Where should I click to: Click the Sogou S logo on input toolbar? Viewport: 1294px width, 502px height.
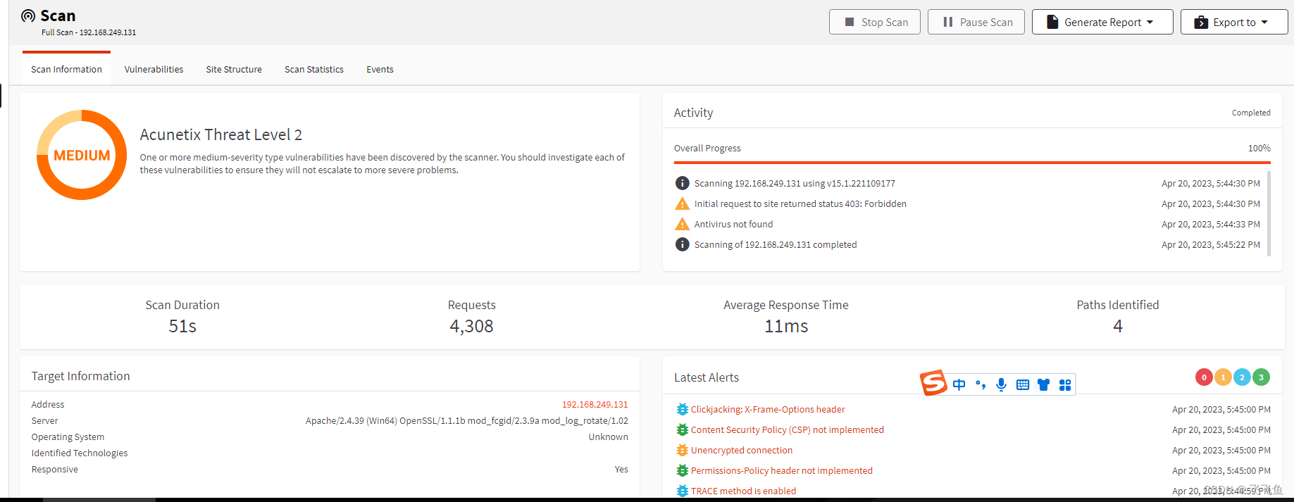pyautogui.click(x=933, y=383)
